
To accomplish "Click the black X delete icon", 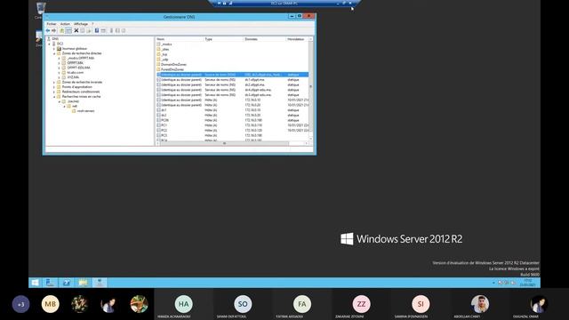I will pyautogui.click(x=76, y=31).
